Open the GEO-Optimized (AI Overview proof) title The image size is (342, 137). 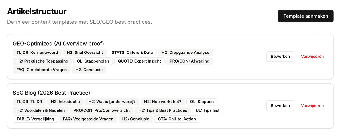(58, 44)
